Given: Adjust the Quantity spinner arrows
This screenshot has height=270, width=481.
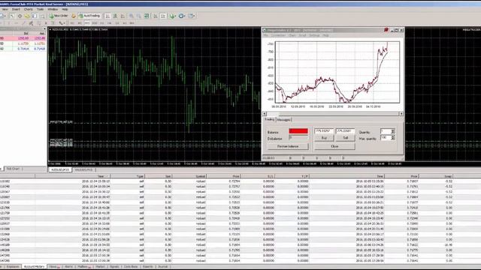Looking at the screenshot, I should pos(392,131).
